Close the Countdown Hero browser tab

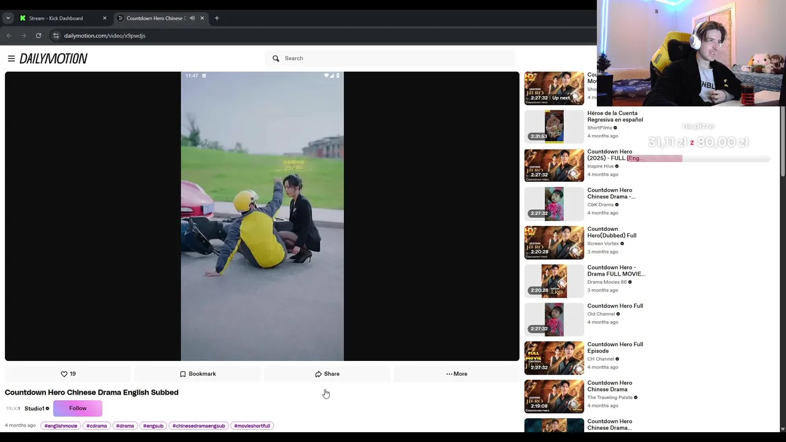click(202, 18)
